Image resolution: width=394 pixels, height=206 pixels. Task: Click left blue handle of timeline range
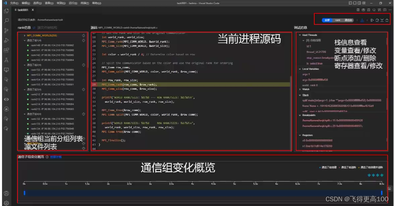click(x=24, y=193)
